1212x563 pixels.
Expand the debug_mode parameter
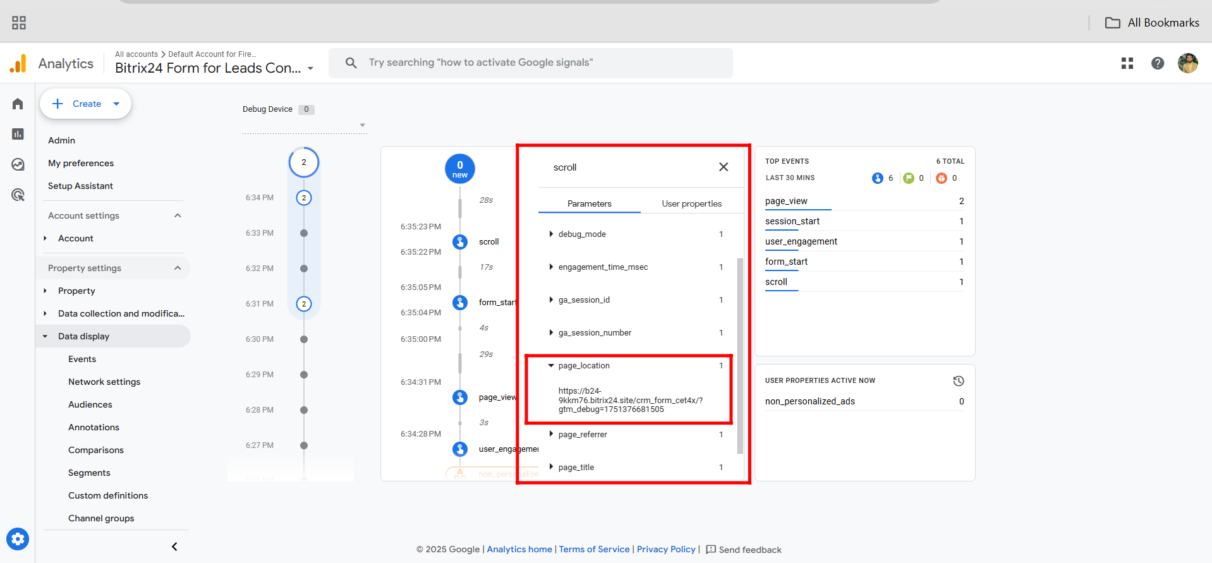point(551,234)
